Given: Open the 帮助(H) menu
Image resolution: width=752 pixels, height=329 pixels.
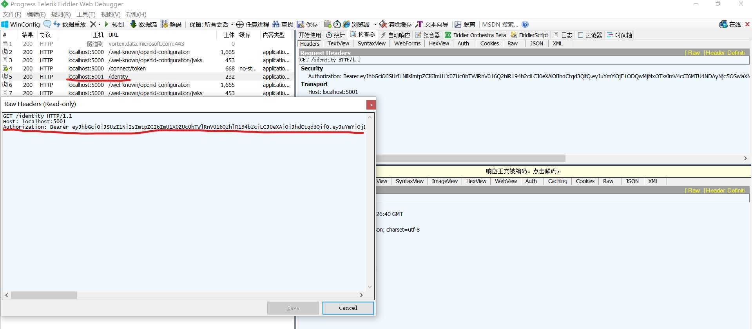Looking at the screenshot, I should pyautogui.click(x=136, y=14).
